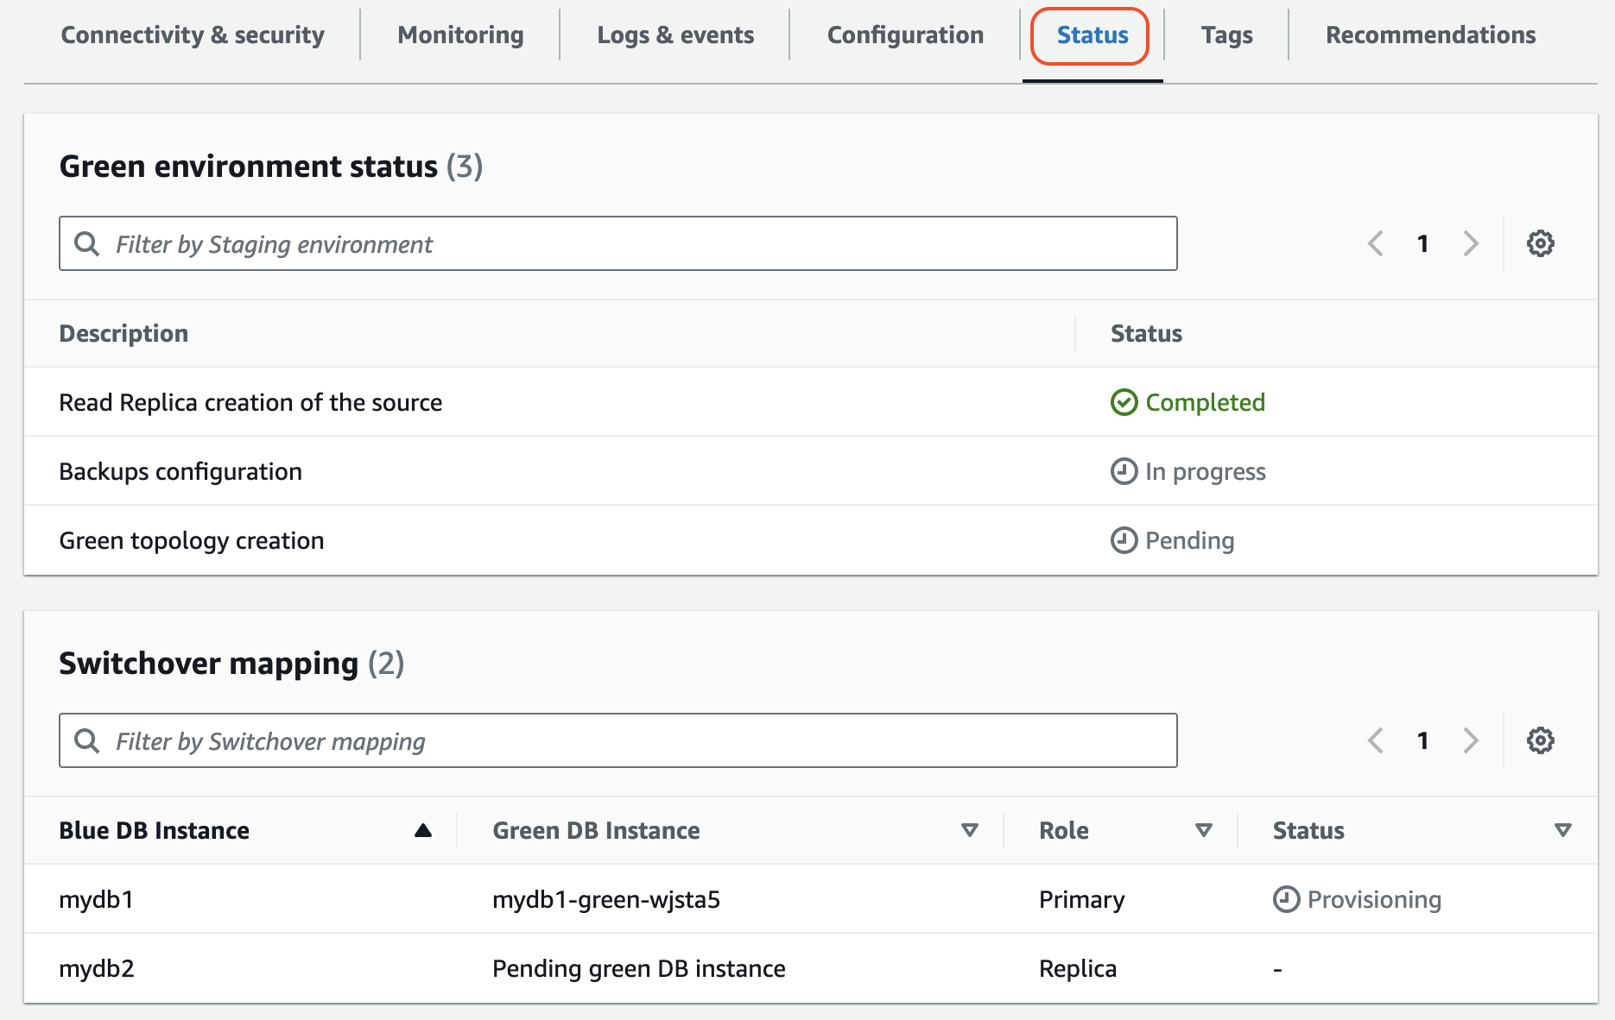The width and height of the screenshot is (1615, 1020).
Task: Select the mydb1-green-wjsta5 green instance entry
Action: 605,899
